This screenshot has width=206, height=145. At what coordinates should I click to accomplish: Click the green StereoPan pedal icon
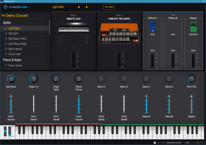point(193,27)
